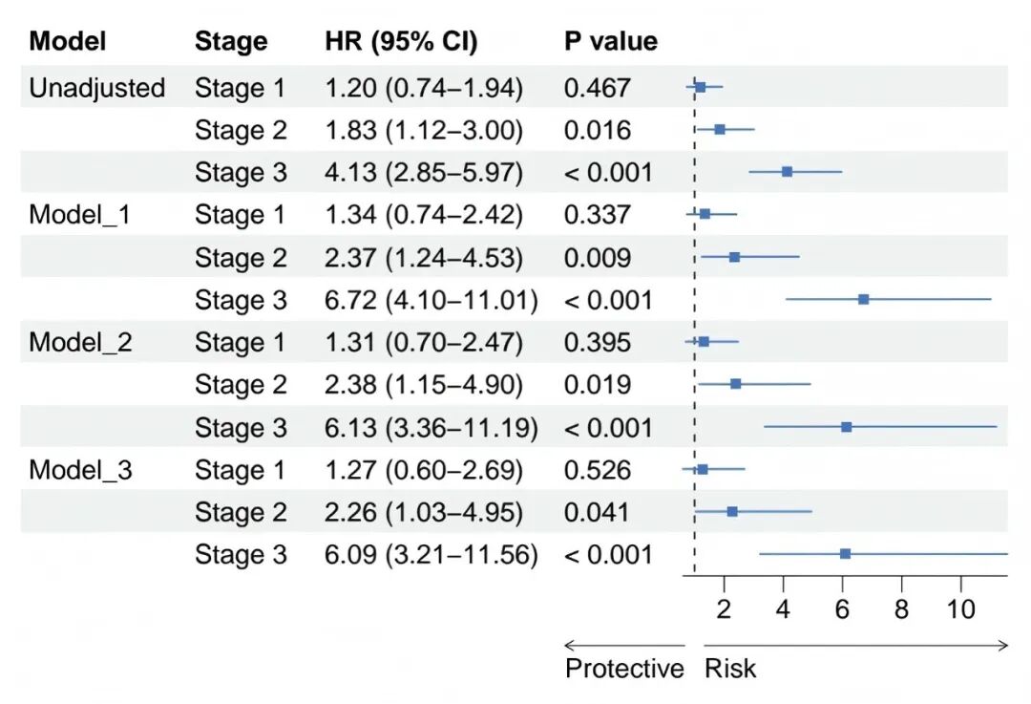Click axis tick label 10
The image size is (1031, 704).
(x=960, y=609)
